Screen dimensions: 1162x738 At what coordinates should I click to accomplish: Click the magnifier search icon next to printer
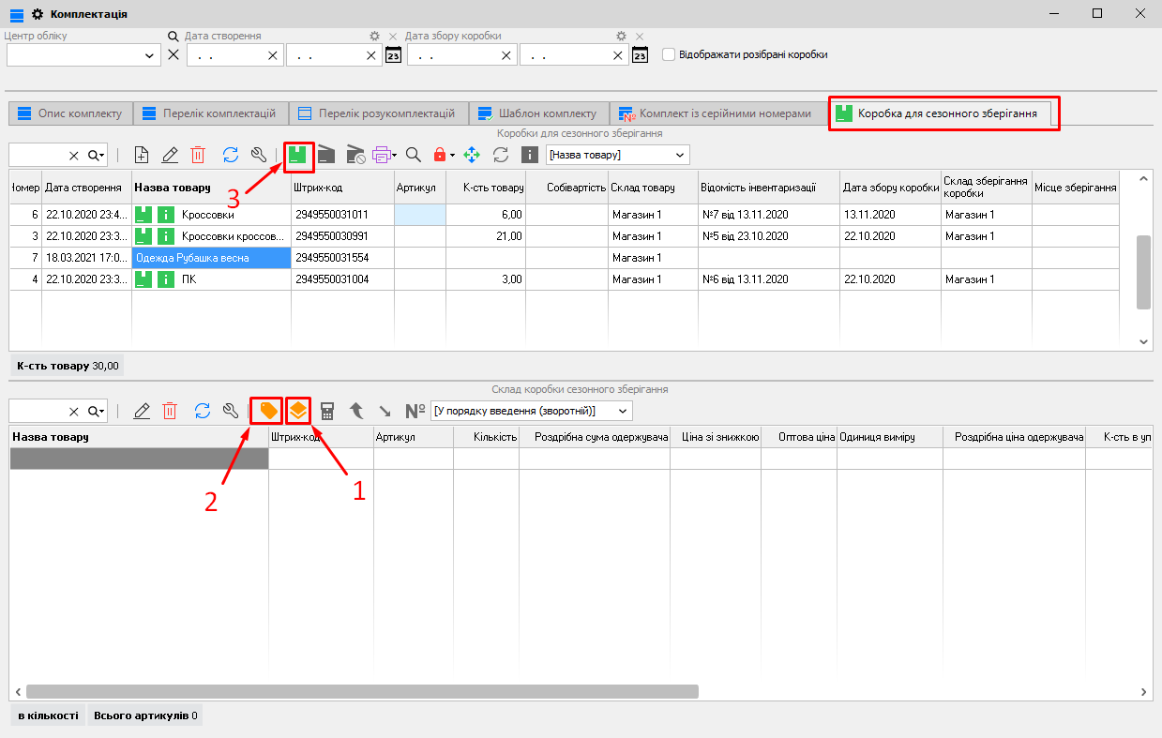[x=413, y=155]
